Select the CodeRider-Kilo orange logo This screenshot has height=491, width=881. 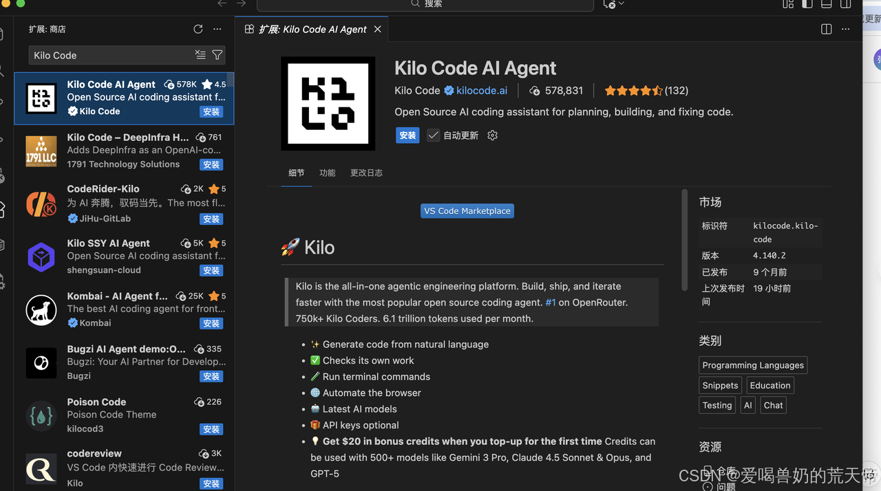[x=41, y=204]
